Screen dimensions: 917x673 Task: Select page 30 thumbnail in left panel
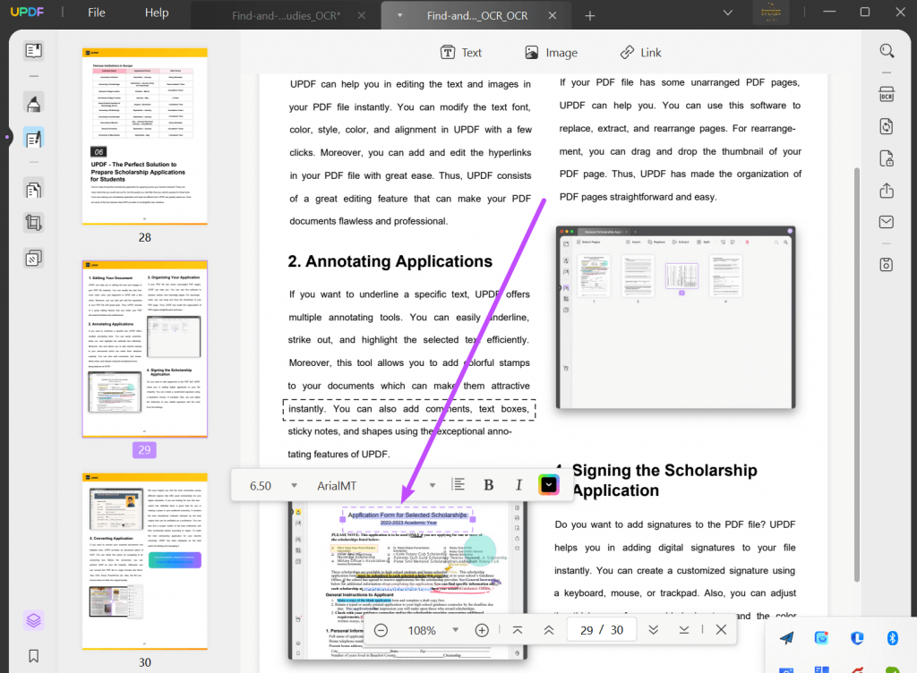tap(144, 561)
